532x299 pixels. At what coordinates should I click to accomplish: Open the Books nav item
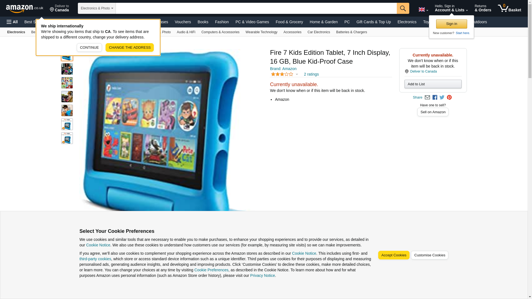tap(203, 22)
